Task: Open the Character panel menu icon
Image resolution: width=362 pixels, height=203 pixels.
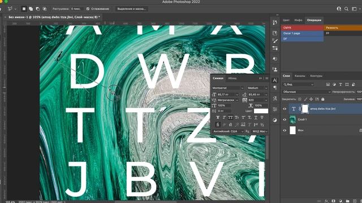Action: tap(266, 78)
